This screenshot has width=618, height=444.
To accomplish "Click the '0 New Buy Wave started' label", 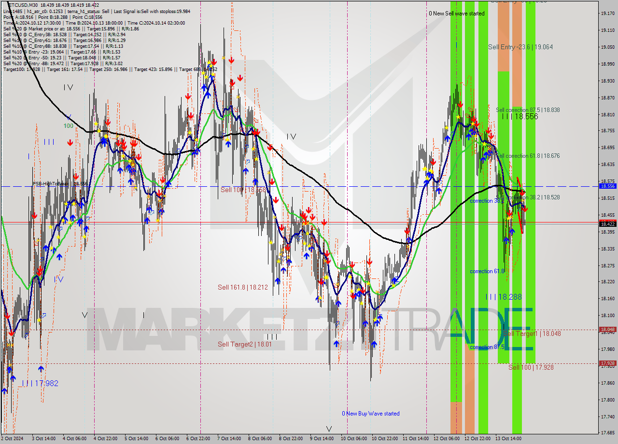I will tap(371, 414).
